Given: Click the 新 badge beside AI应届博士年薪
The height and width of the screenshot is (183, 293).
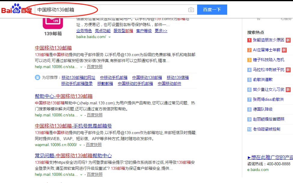Looking at the screenshot, I should (x=284, y=50).
